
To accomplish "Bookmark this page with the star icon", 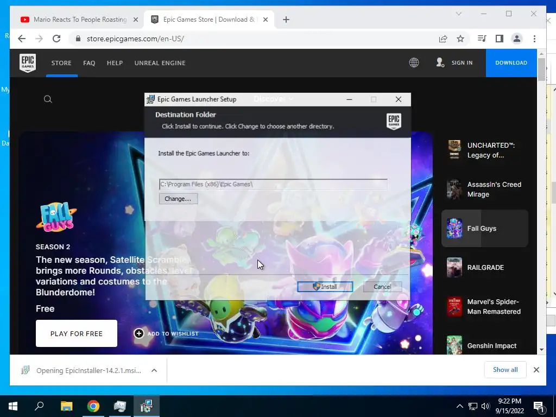I will tap(460, 39).
